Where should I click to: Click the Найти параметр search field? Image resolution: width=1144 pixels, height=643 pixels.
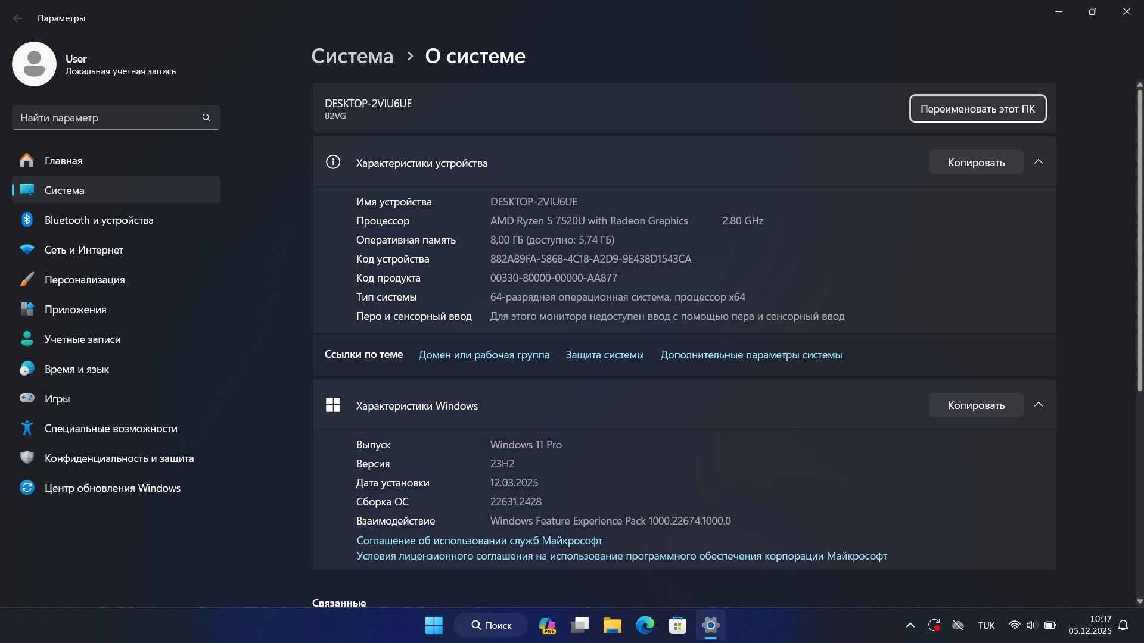pyautogui.click(x=107, y=118)
